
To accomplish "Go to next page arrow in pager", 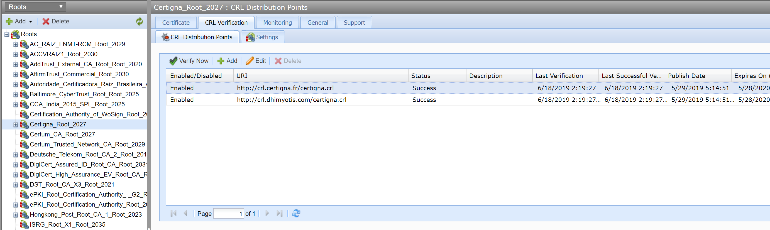I will 267,213.
